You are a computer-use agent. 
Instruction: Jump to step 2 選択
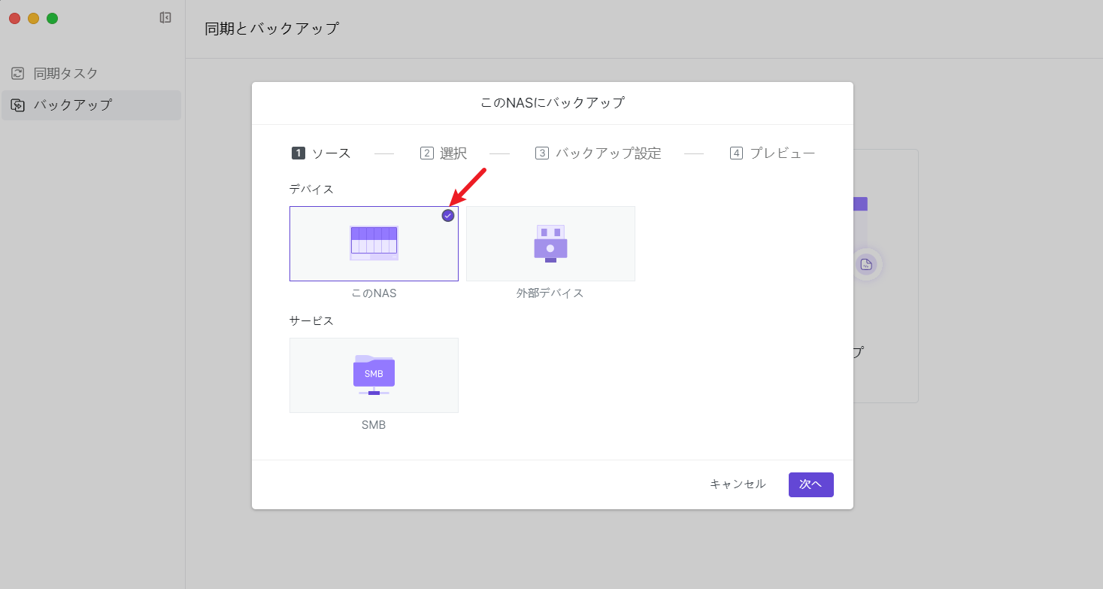pos(444,153)
